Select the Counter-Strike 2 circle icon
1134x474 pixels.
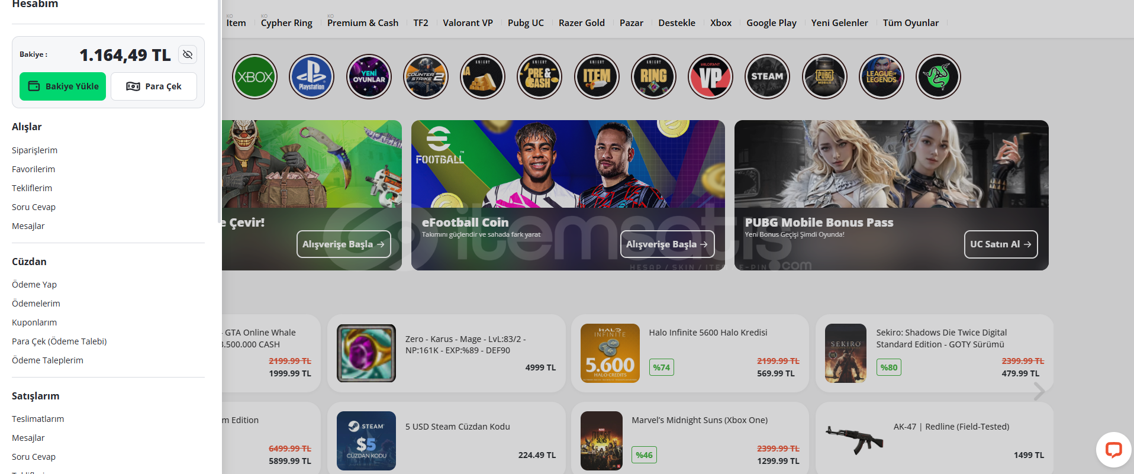click(x=426, y=77)
